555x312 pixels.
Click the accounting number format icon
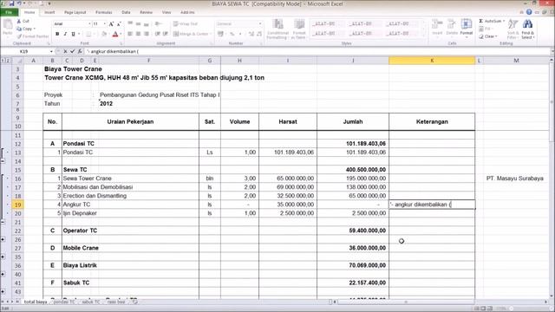(x=220, y=34)
